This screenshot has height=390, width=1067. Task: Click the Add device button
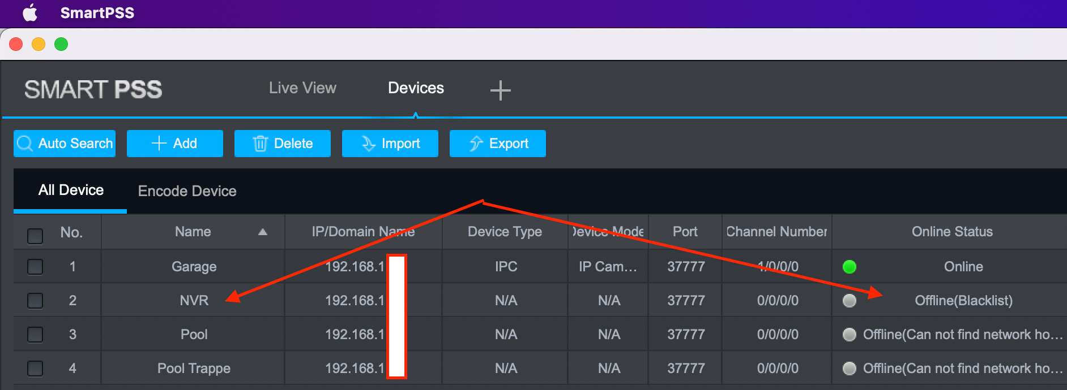coord(174,144)
